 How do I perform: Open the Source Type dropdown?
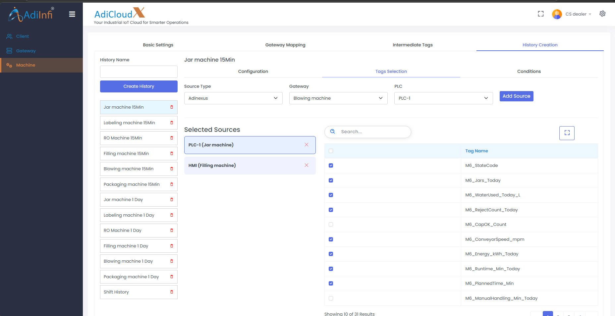click(233, 98)
